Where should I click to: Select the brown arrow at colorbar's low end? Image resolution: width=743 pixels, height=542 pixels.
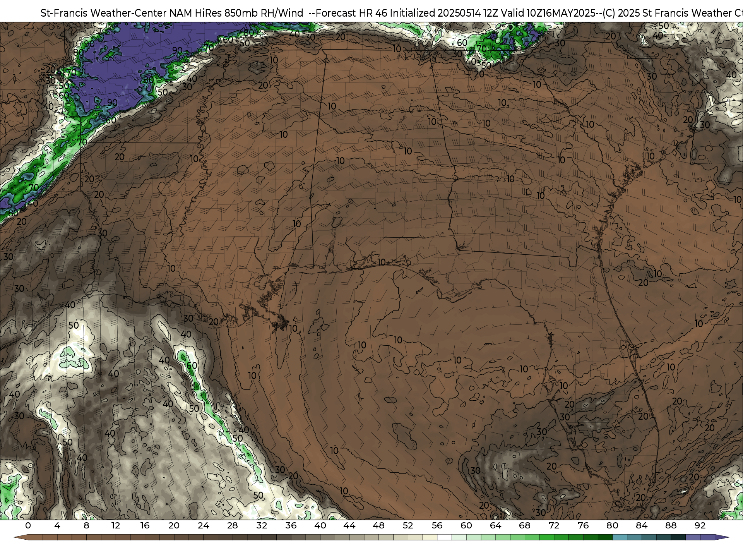click(x=21, y=537)
